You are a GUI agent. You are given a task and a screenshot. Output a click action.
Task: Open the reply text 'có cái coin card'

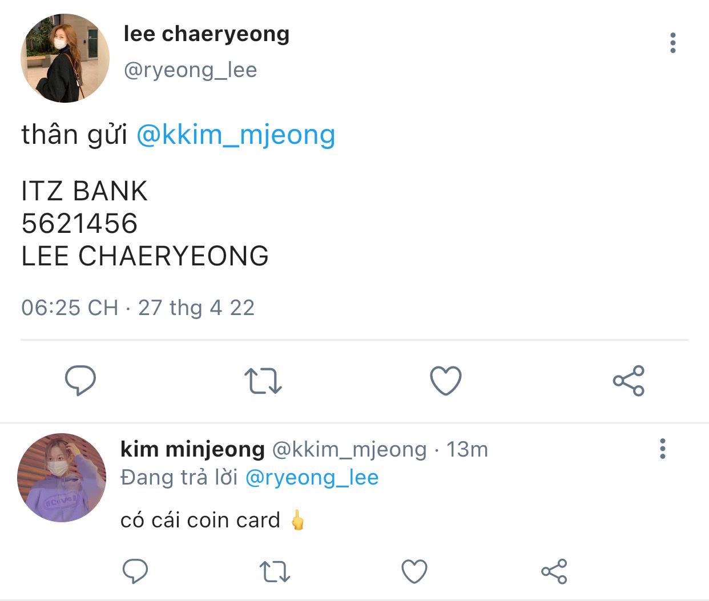tap(200, 520)
